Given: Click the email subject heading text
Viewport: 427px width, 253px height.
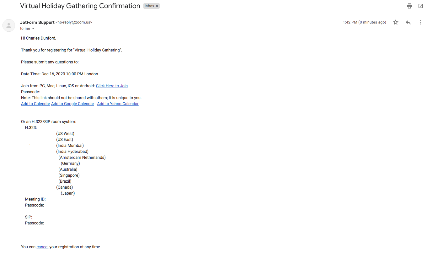Looking at the screenshot, I should pos(80,6).
